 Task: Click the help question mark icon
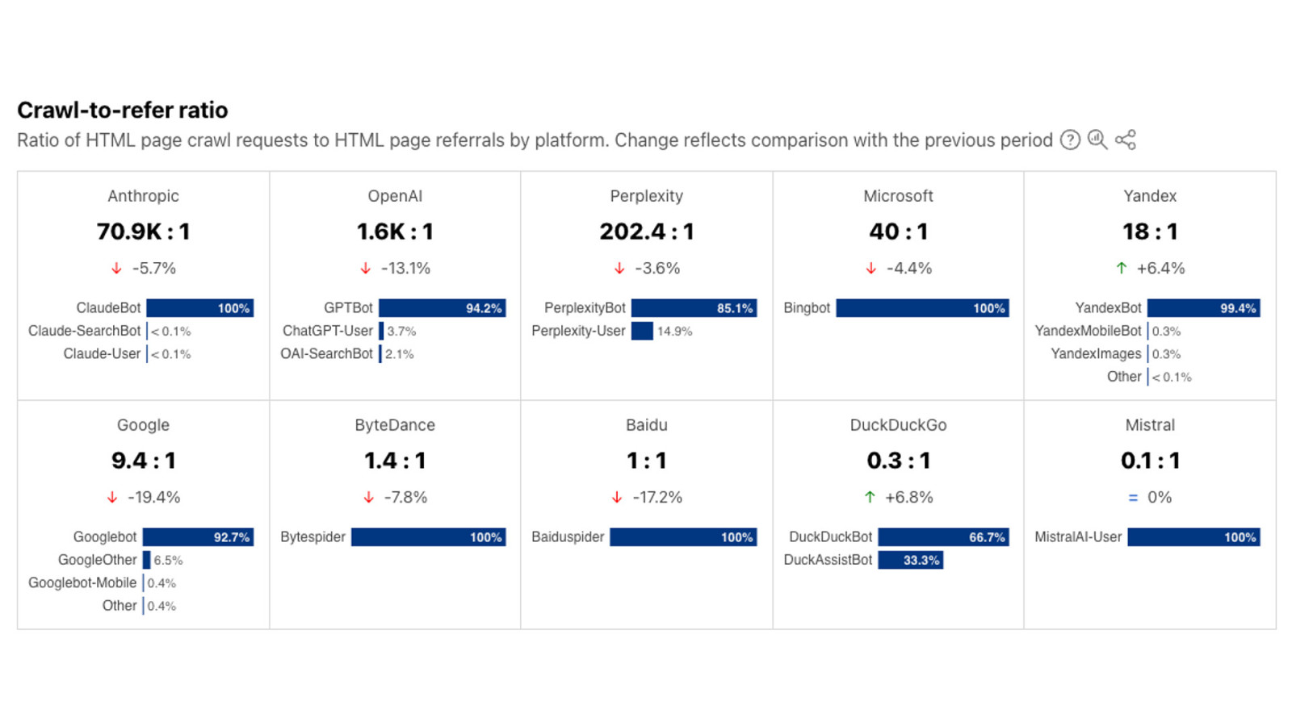[x=1070, y=140]
